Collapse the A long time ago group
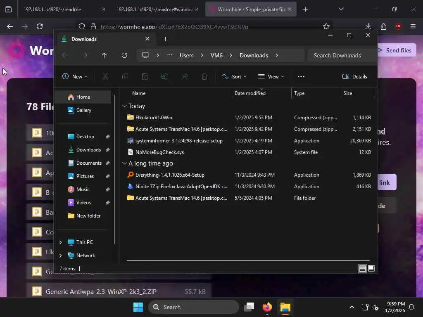 [124, 163]
